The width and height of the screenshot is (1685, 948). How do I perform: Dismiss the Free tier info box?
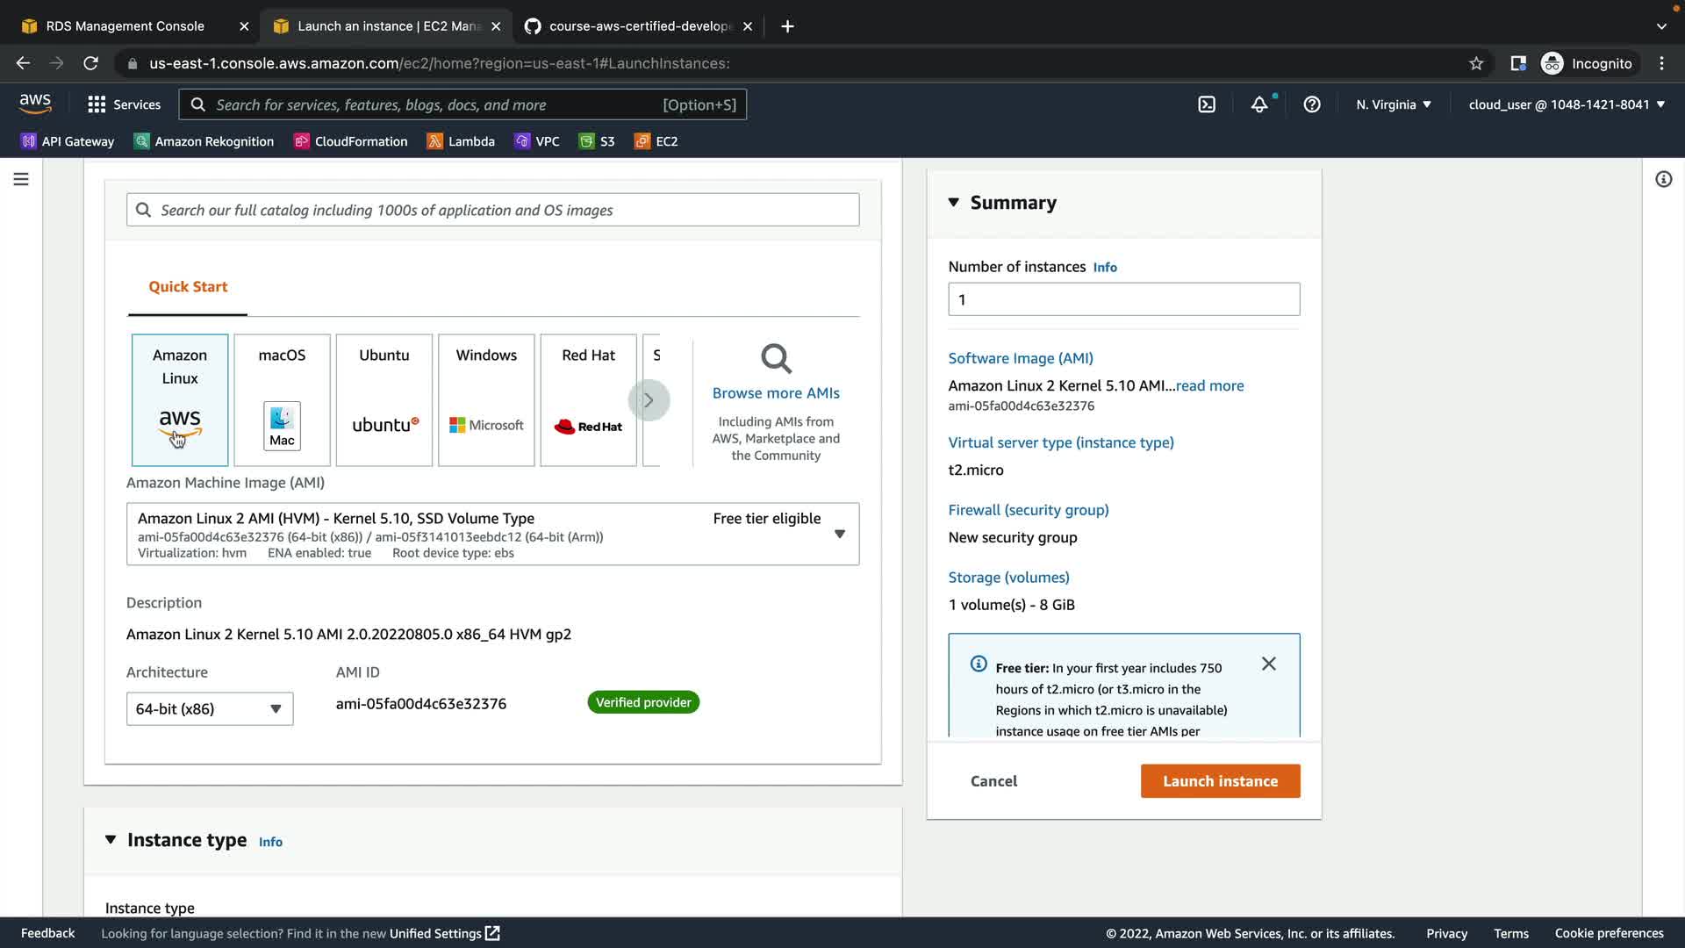click(1268, 664)
